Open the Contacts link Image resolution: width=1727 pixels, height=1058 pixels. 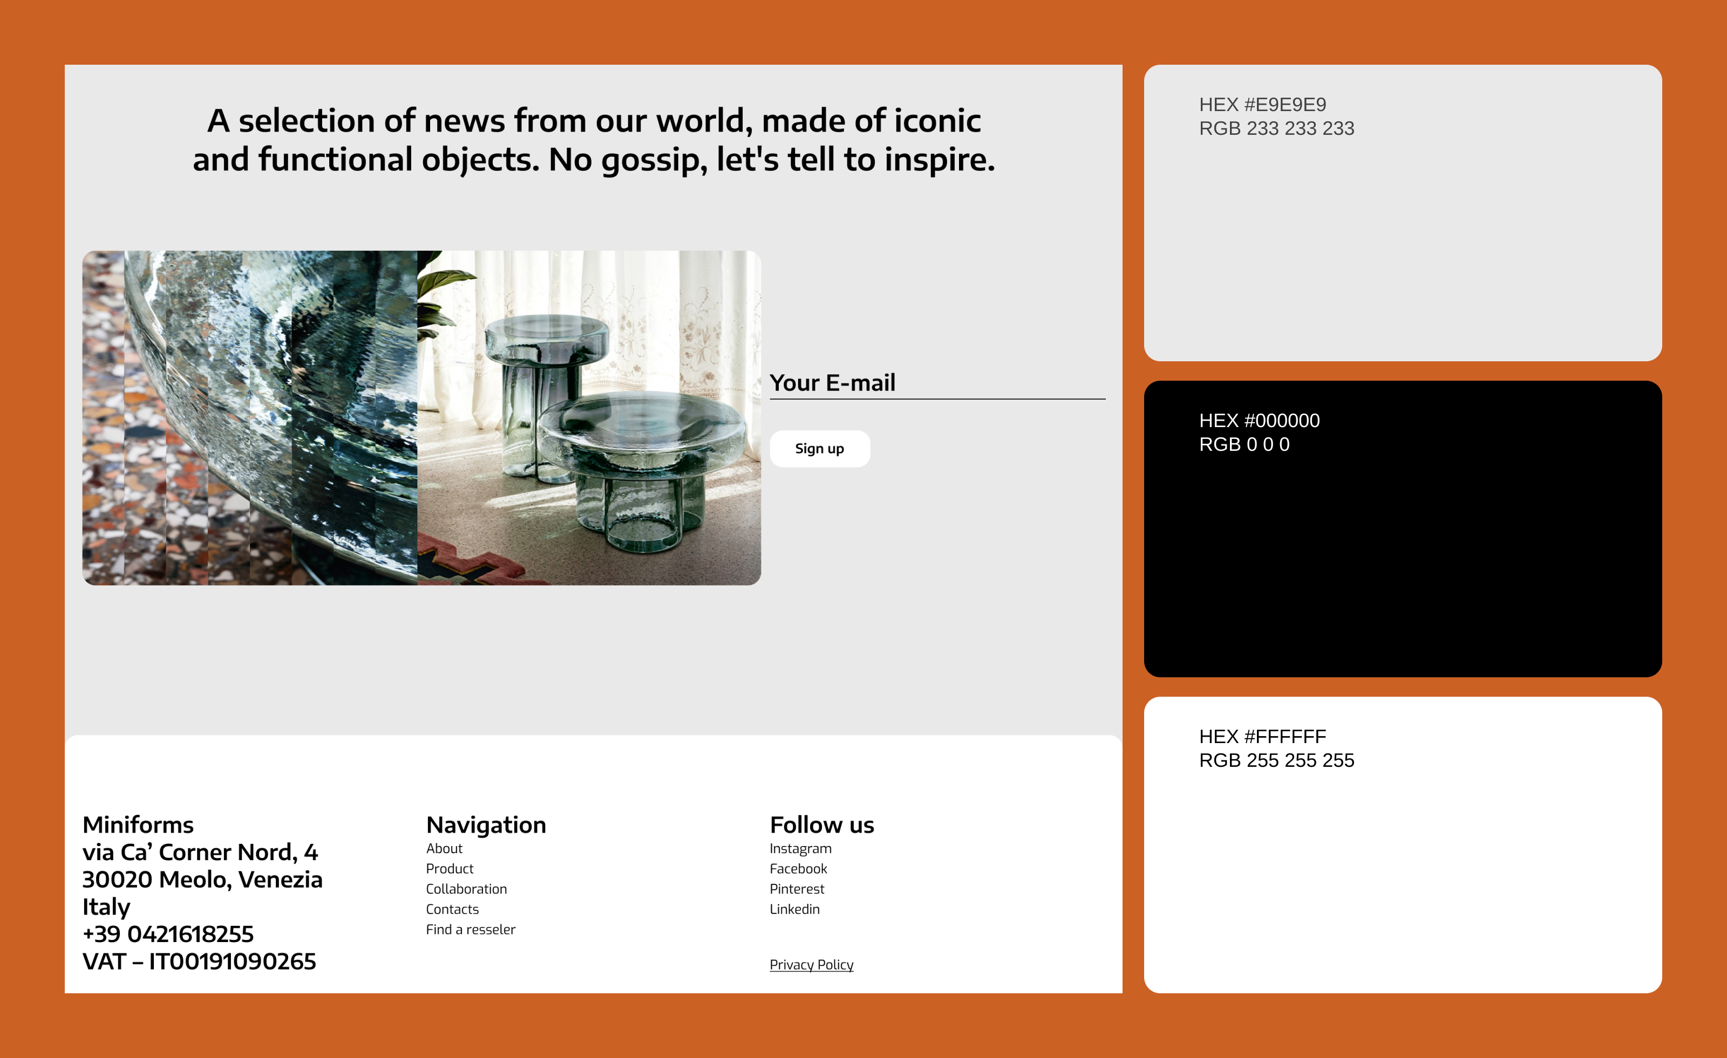(452, 909)
